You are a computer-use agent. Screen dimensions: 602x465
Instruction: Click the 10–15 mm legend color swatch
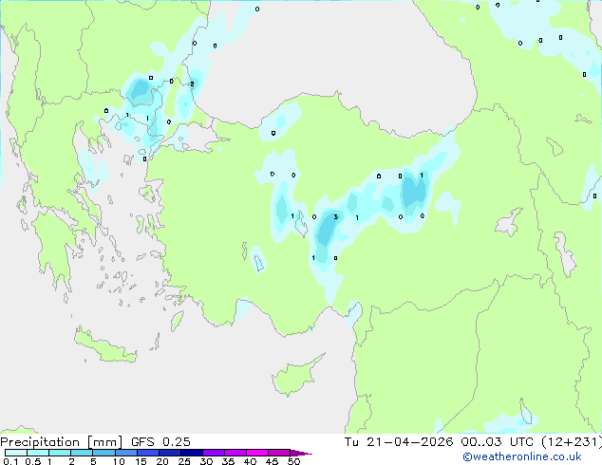coord(125,453)
